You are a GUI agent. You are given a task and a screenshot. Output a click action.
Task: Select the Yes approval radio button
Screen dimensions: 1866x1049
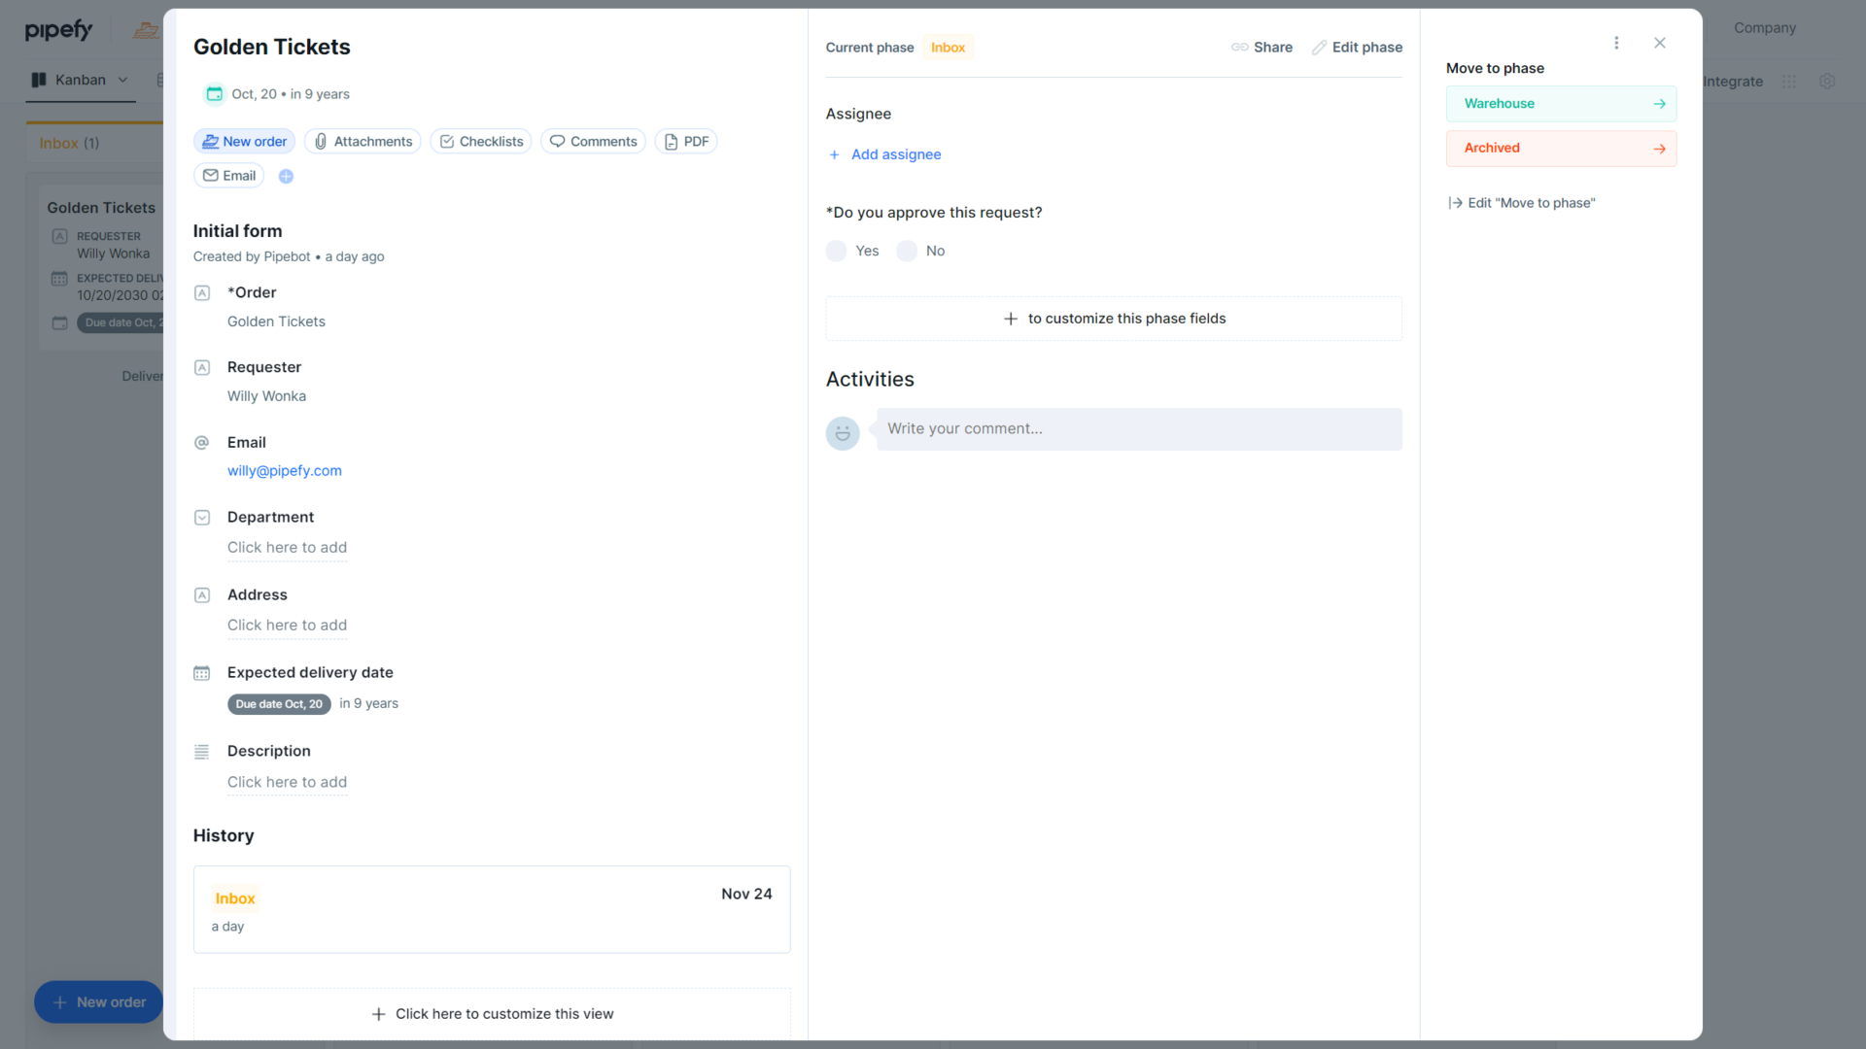pyautogui.click(x=836, y=251)
